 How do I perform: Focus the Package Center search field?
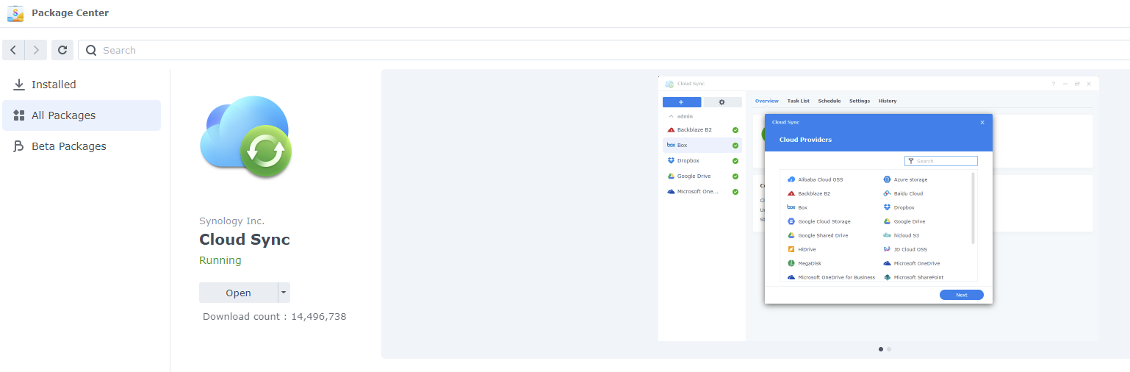[x=588, y=50]
